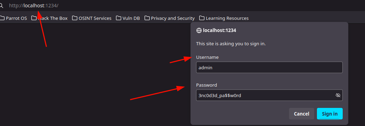Submit credentials with Sign in button
Image resolution: width=365 pixels, height=126 pixels.
coord(329,114)
